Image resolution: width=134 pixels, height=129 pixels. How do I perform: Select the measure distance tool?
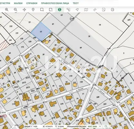68,10
